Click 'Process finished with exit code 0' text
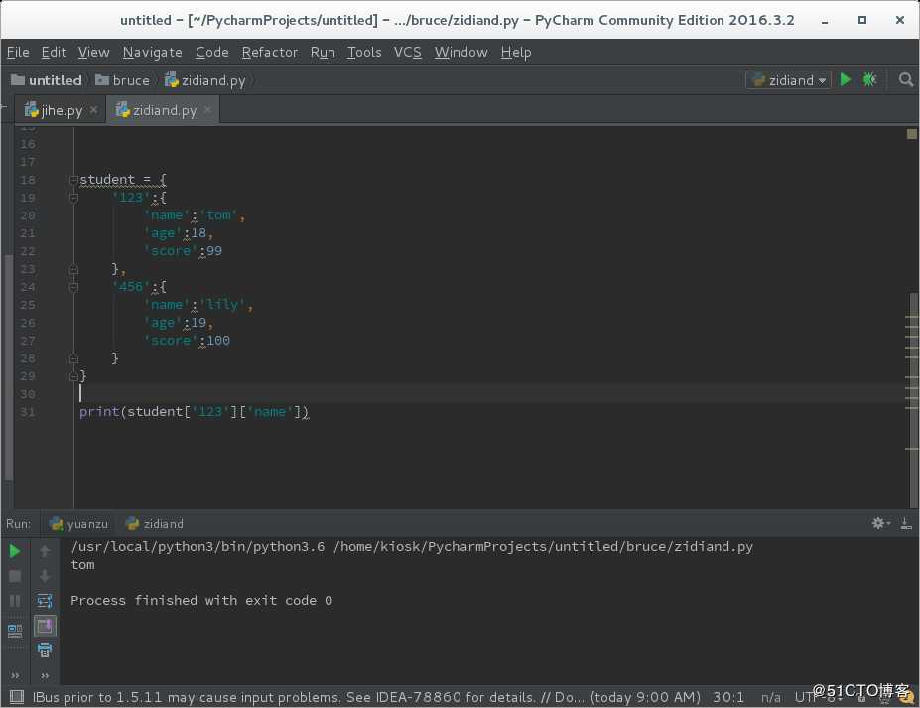920x708 pixels. 201,600
